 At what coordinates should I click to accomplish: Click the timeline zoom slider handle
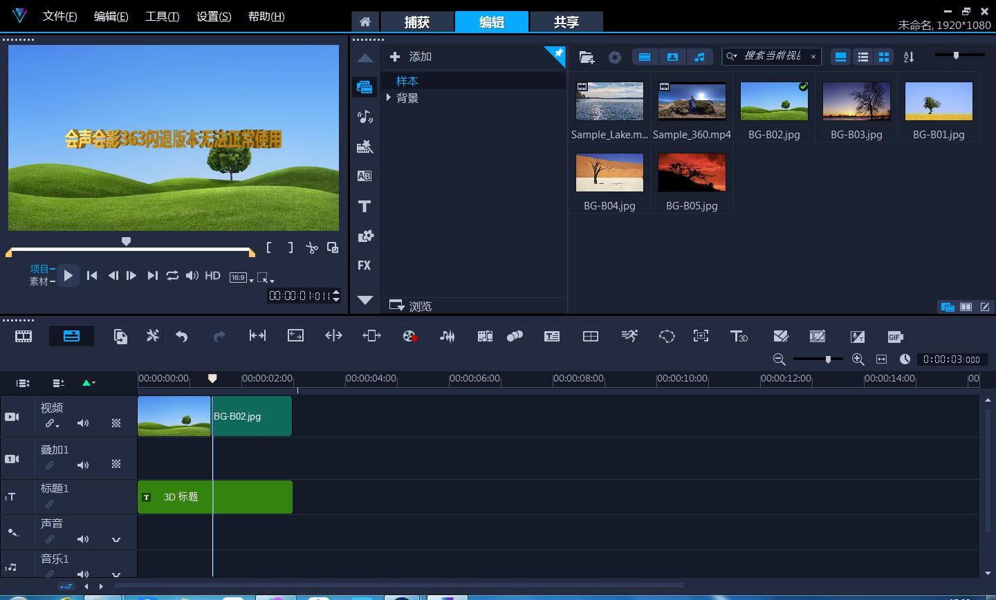pyautogui.click(x=828, y=359)
